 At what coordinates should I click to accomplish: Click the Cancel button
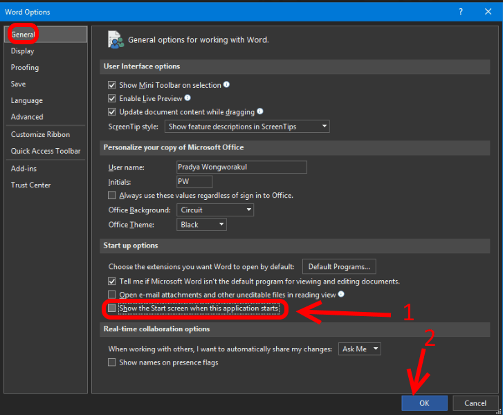tap(475, 403)
